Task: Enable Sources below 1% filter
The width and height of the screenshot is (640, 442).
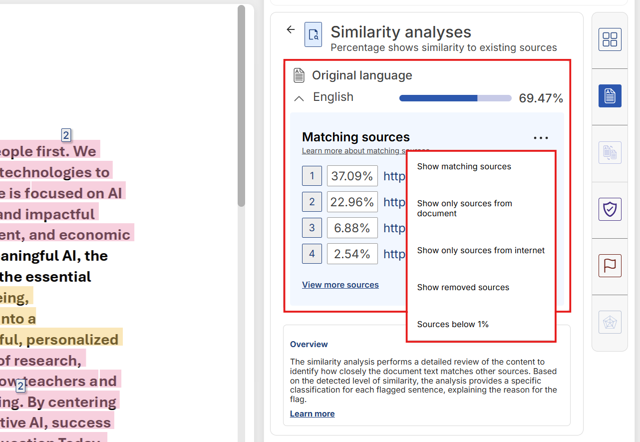Action: pyautogui.click(x=452, y=324)
